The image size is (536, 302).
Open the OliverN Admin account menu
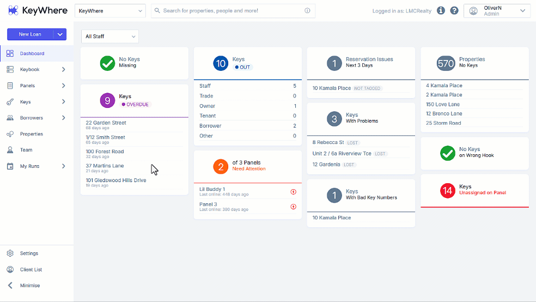click(x=497, y=11)
